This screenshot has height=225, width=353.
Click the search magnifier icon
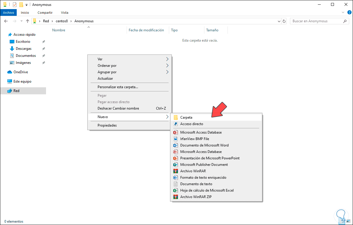345,21
